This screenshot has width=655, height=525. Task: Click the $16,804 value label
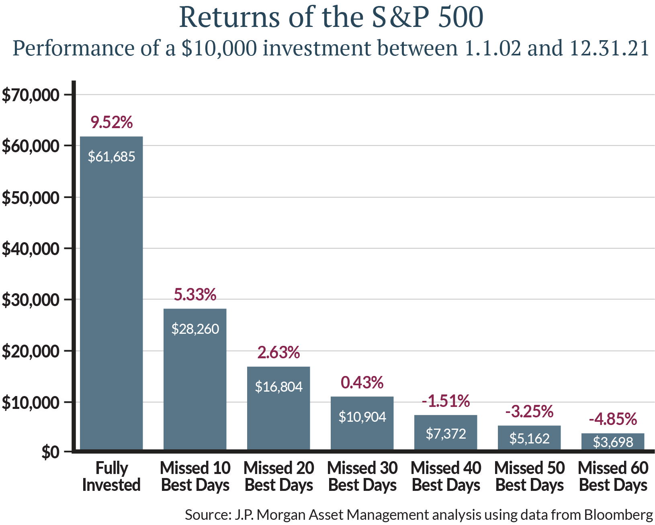(278, 386)
